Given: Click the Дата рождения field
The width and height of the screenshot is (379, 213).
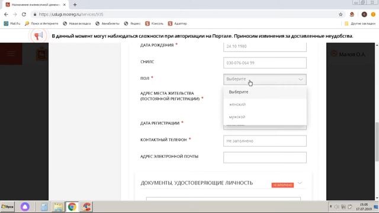Looking at the screenshot, I should click(x=265, y=46).
